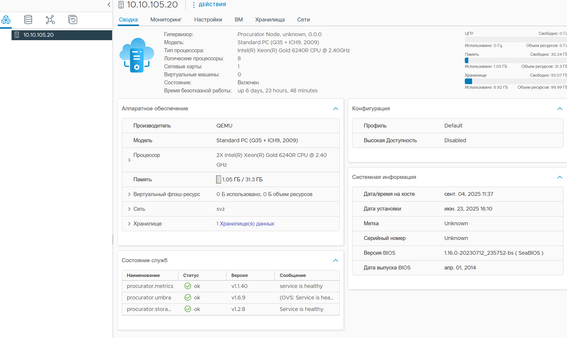Collapse the left sidebar with the arrow
Screen dimensions: 567x338
[109, 5]
